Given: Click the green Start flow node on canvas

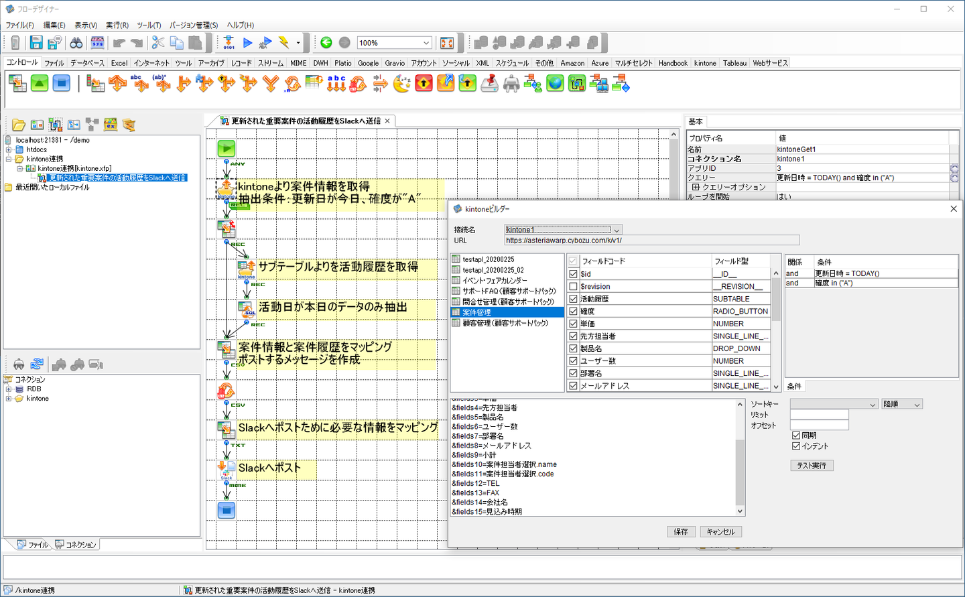Looking at the screenshot, I should (227, 148).
